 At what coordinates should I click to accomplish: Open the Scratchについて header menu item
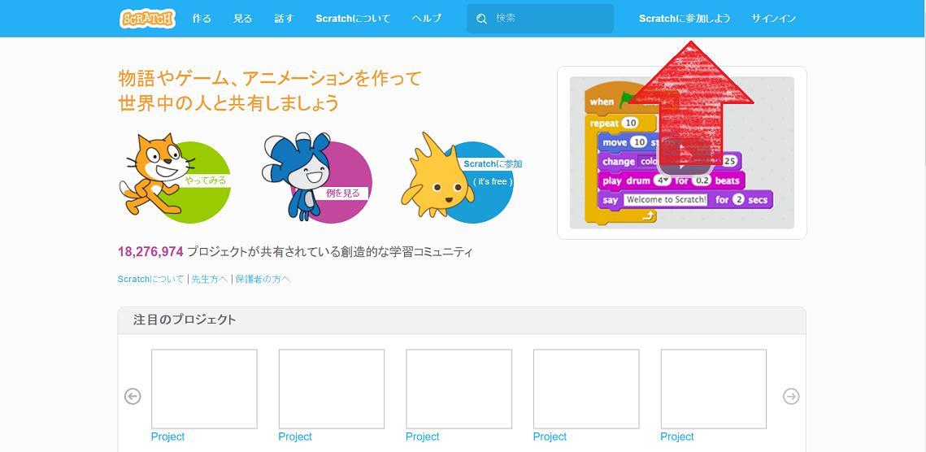353,19
